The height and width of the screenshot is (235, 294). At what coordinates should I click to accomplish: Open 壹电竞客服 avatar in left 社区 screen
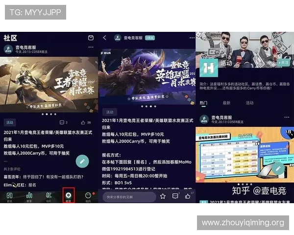pyautogui.click(x=8, y=49)
